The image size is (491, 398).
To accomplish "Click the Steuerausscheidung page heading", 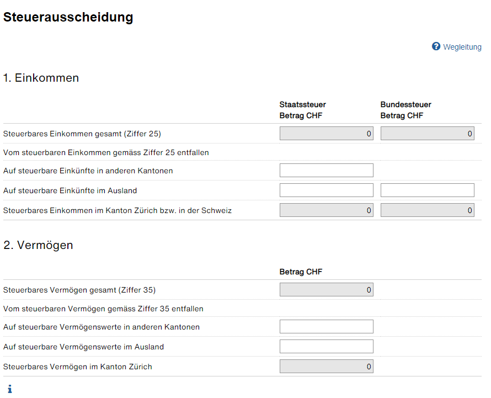I will 68,17.
